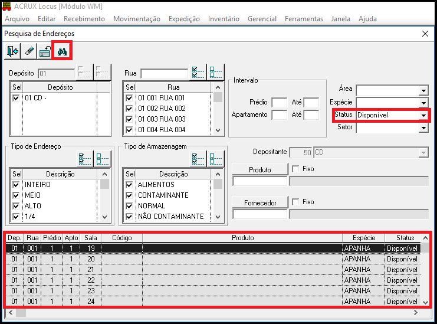
Task: Open the Editar menu
Action: coord(47,19)
